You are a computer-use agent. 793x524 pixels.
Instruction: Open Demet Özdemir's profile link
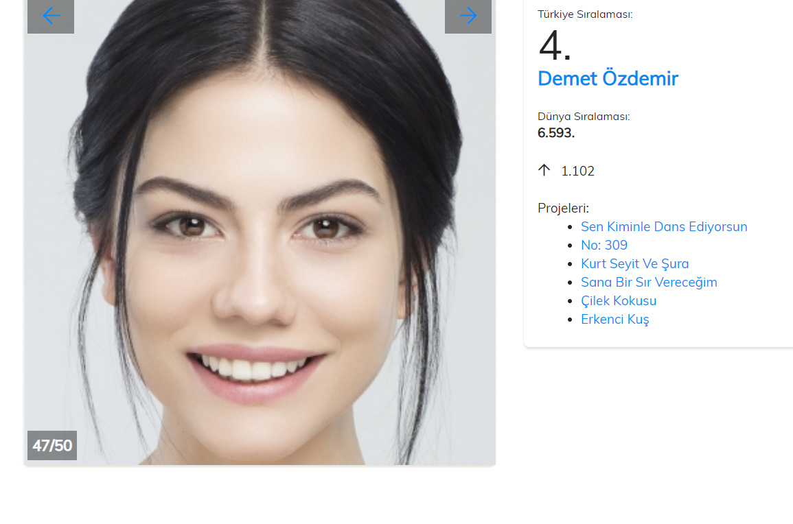608,79
